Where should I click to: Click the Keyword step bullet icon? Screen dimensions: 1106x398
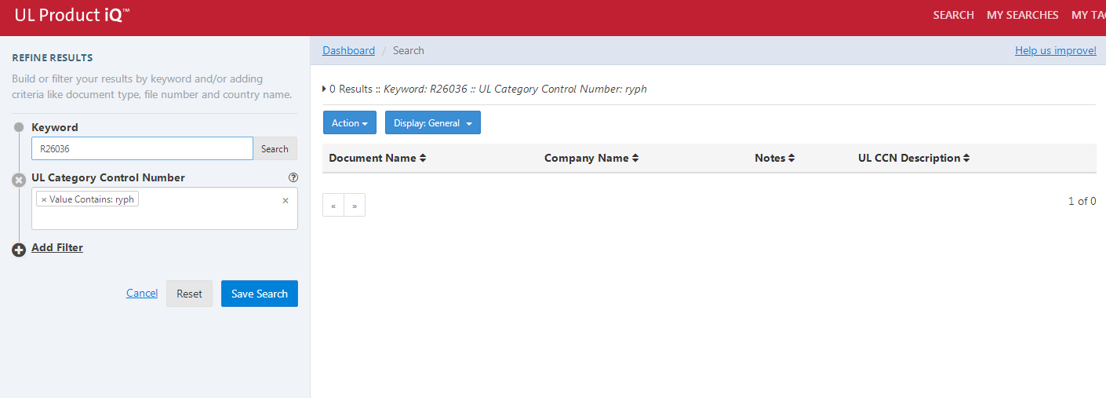(x=19, y=127)
